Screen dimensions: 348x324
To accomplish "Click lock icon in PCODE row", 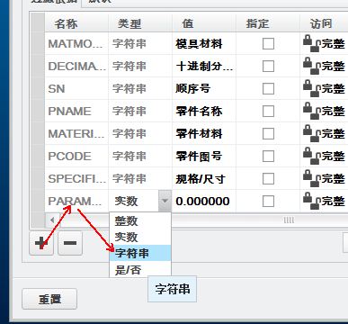I will pos(312,156).
